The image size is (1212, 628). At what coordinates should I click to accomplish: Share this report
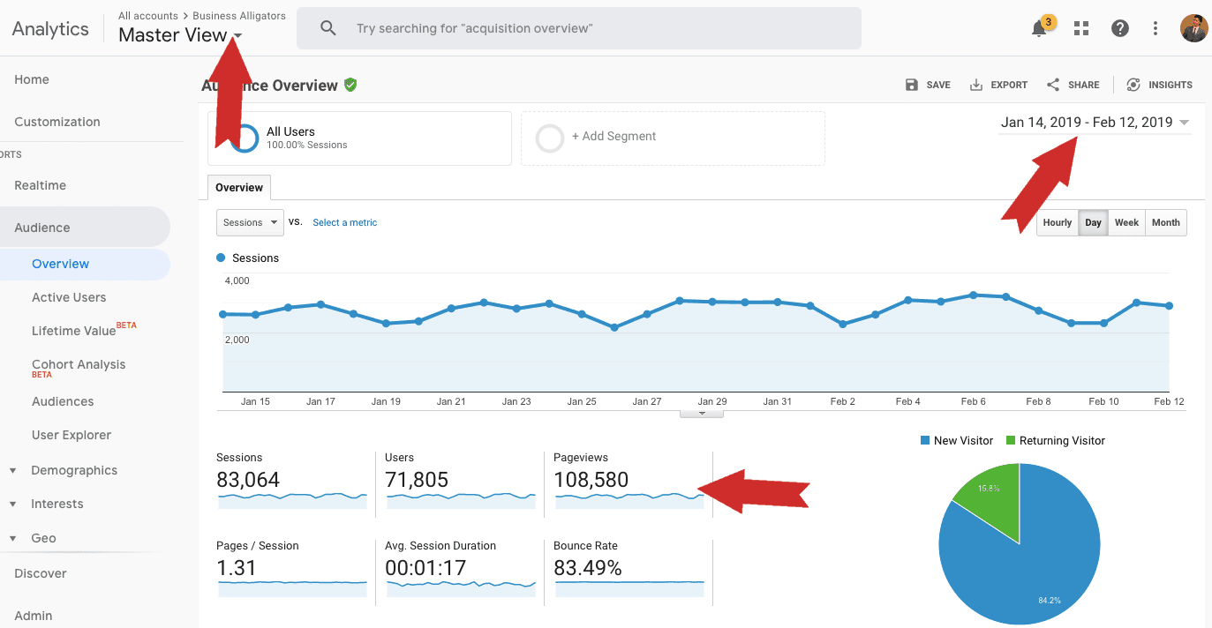coord(1073,85)
